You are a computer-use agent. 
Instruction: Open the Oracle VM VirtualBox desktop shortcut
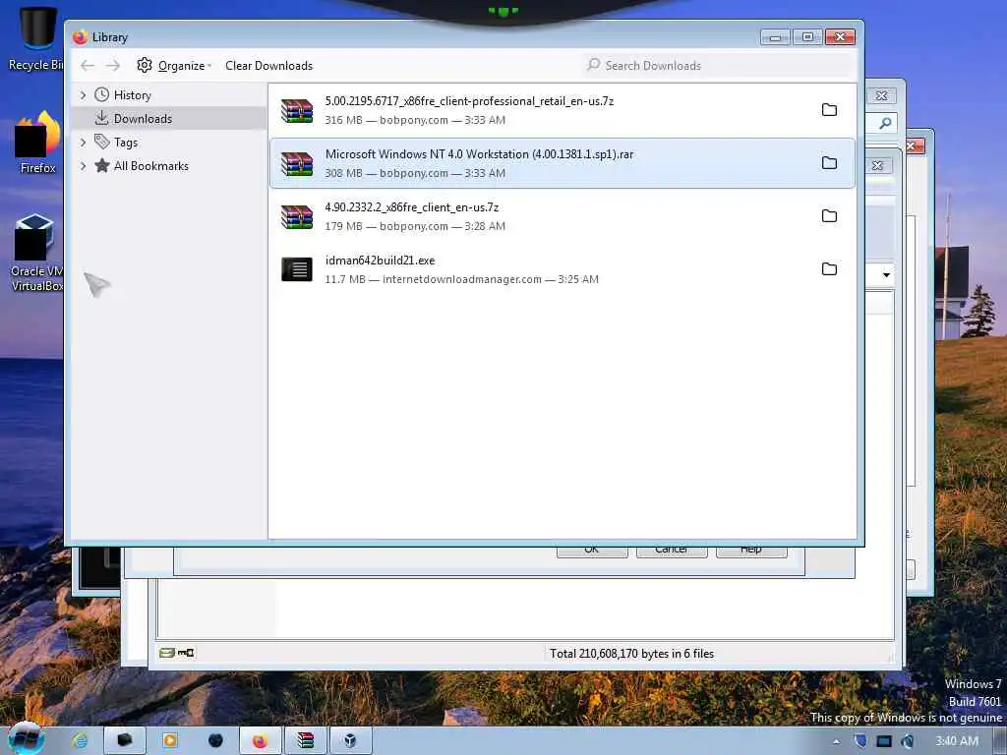coord(37,253)
